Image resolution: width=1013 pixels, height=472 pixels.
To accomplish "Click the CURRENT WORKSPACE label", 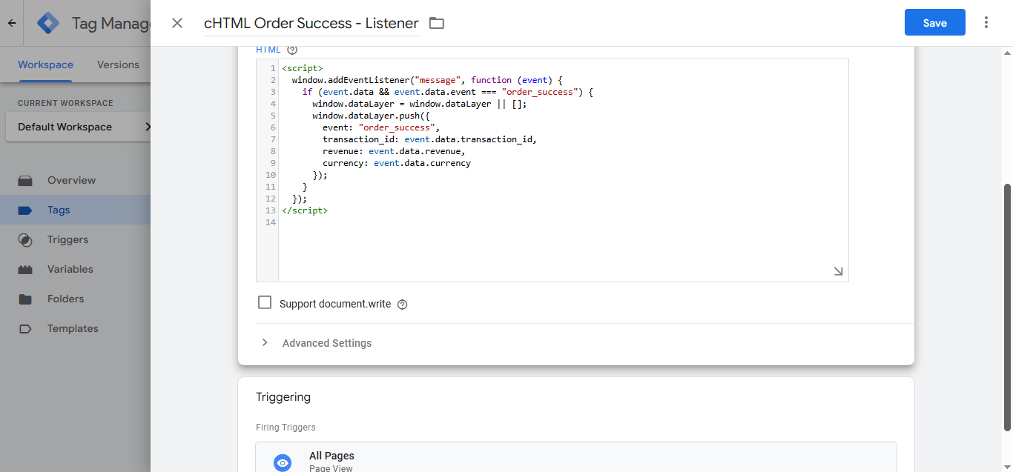I will click(65, 103).
